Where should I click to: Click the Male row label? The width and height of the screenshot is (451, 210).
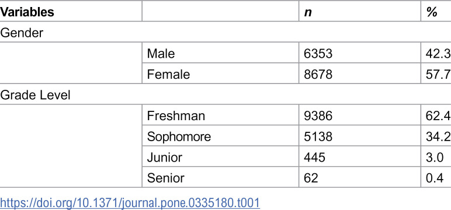(161, 54)
